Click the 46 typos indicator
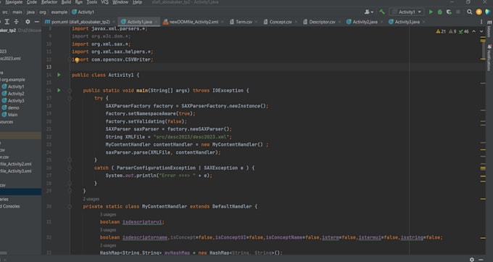This screenshot has width=493, height=262. coord(464,31)
